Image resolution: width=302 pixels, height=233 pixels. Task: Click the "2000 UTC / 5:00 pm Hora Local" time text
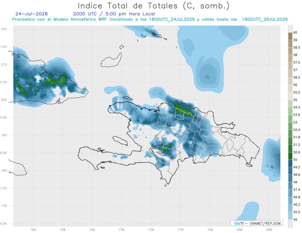(x=114, y=14)
